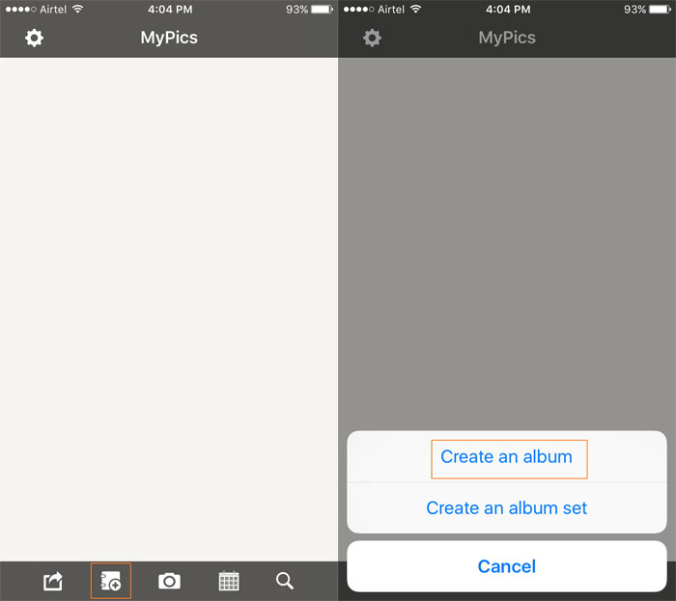The image size is (676, 601).
Task: Select "Create an album" in the action sheet
Action: [x=507, y=457]
